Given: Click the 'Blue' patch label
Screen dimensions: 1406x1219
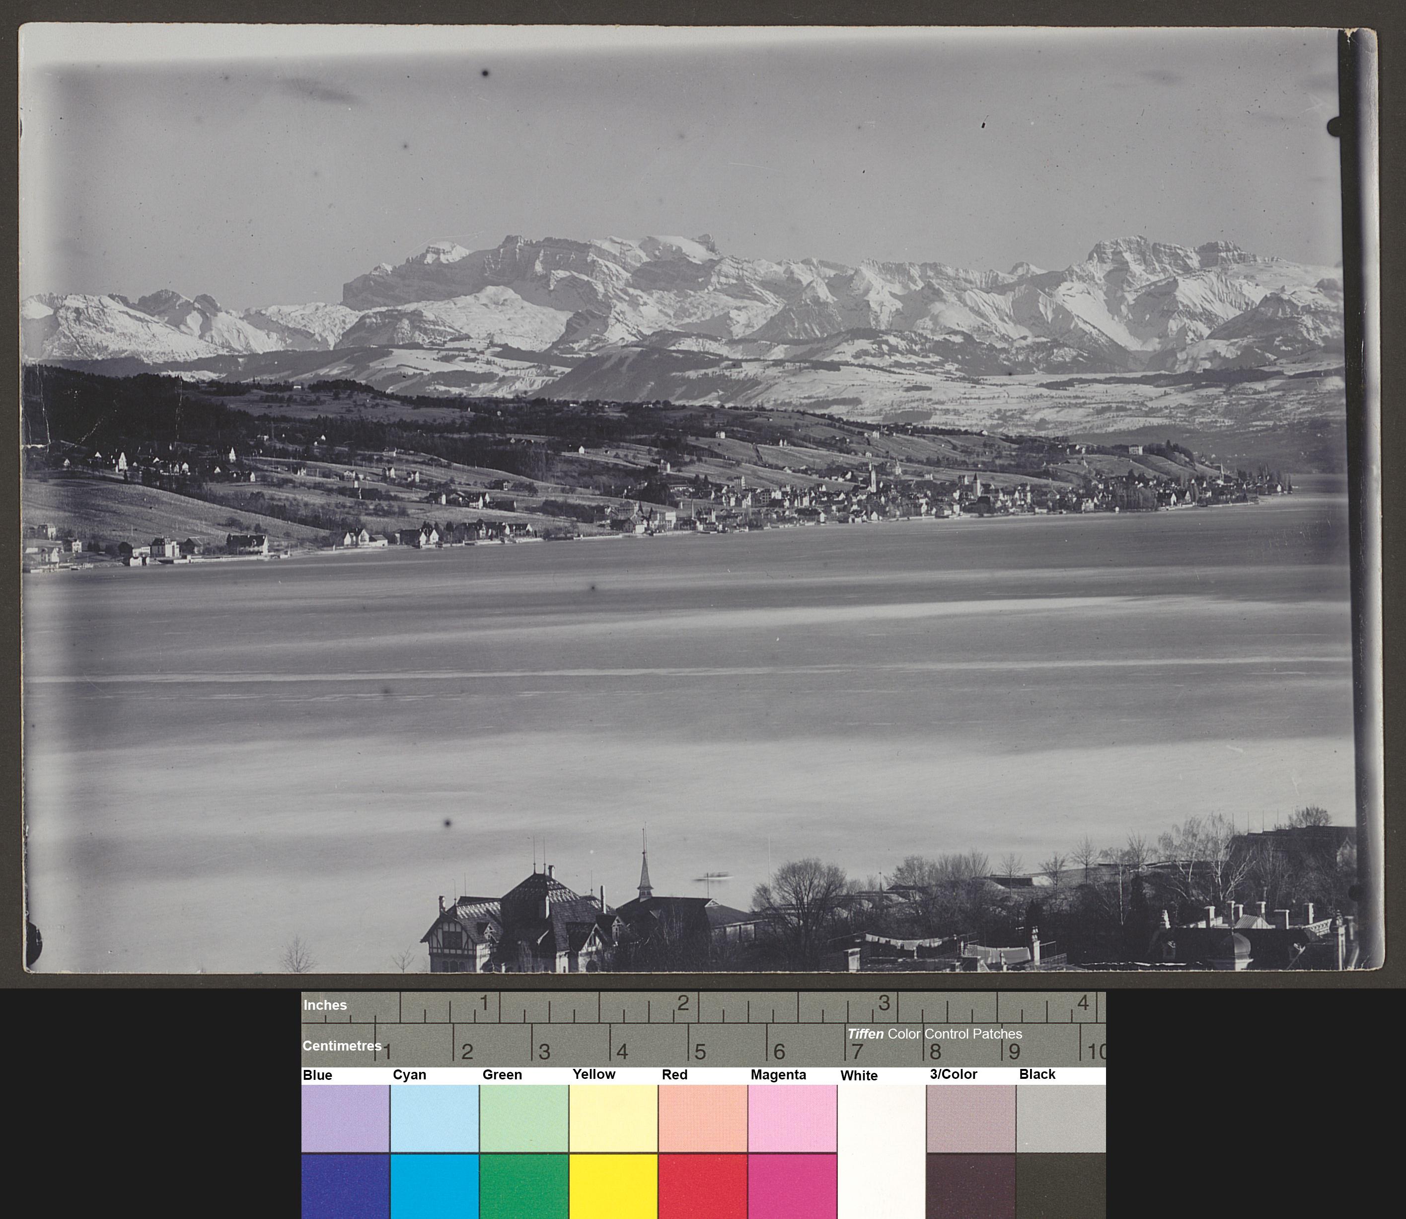Looking at the screenshot, I should click(x=317, y=1075).
